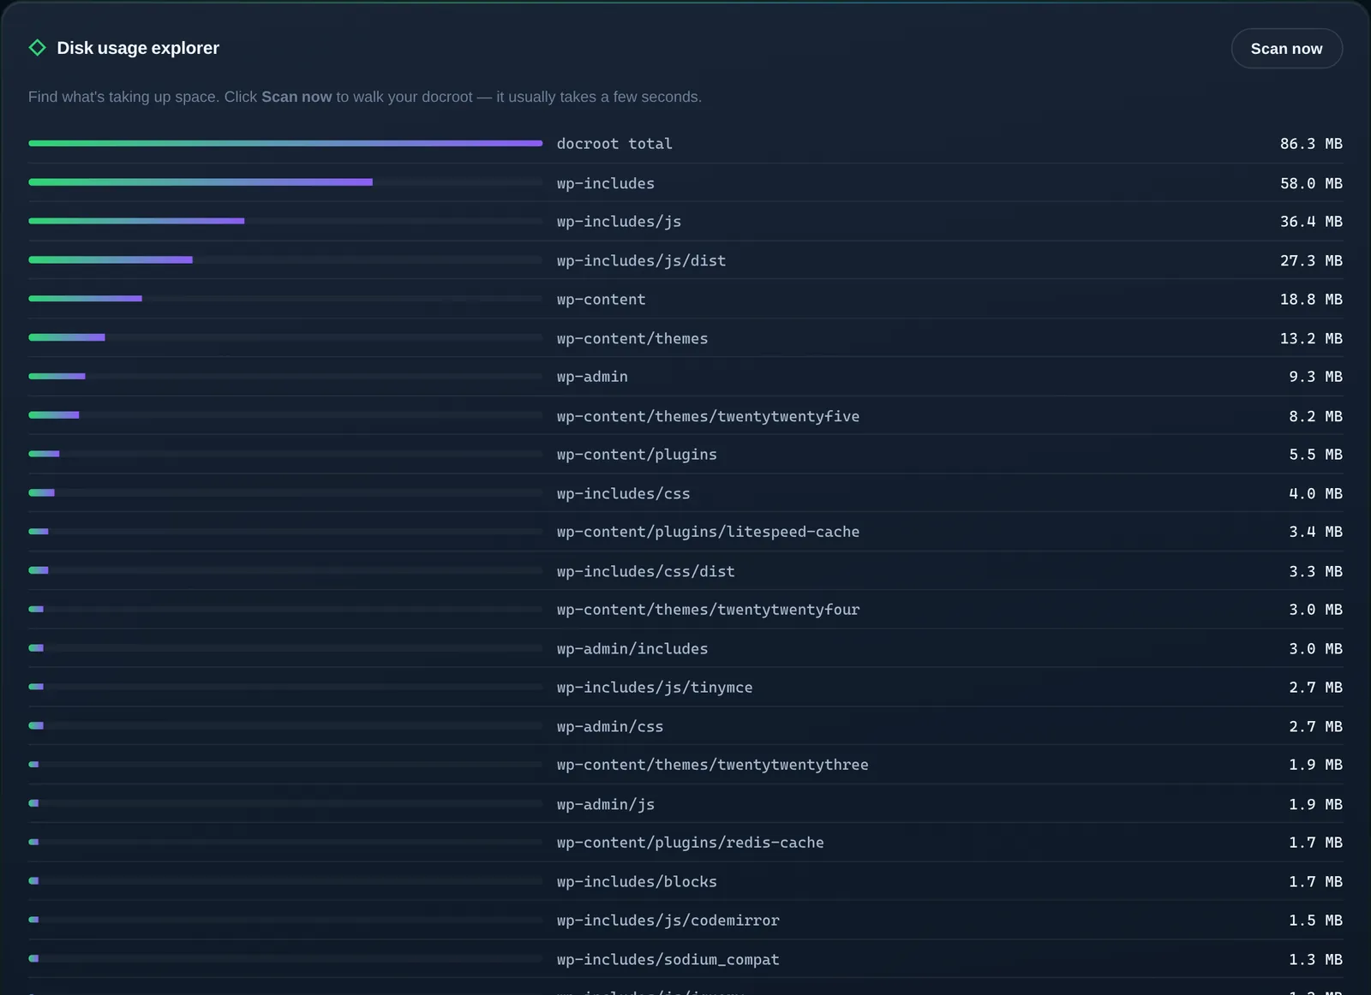This screenshot has height=995, width=1371.
Task: Select the 'twentytwentyfive' theme path
Action: pos(708,416)
